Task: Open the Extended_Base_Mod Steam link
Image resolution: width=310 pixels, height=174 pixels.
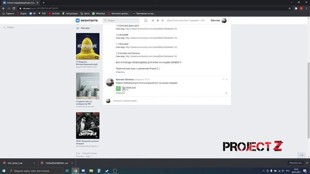Action: [152, 29]
